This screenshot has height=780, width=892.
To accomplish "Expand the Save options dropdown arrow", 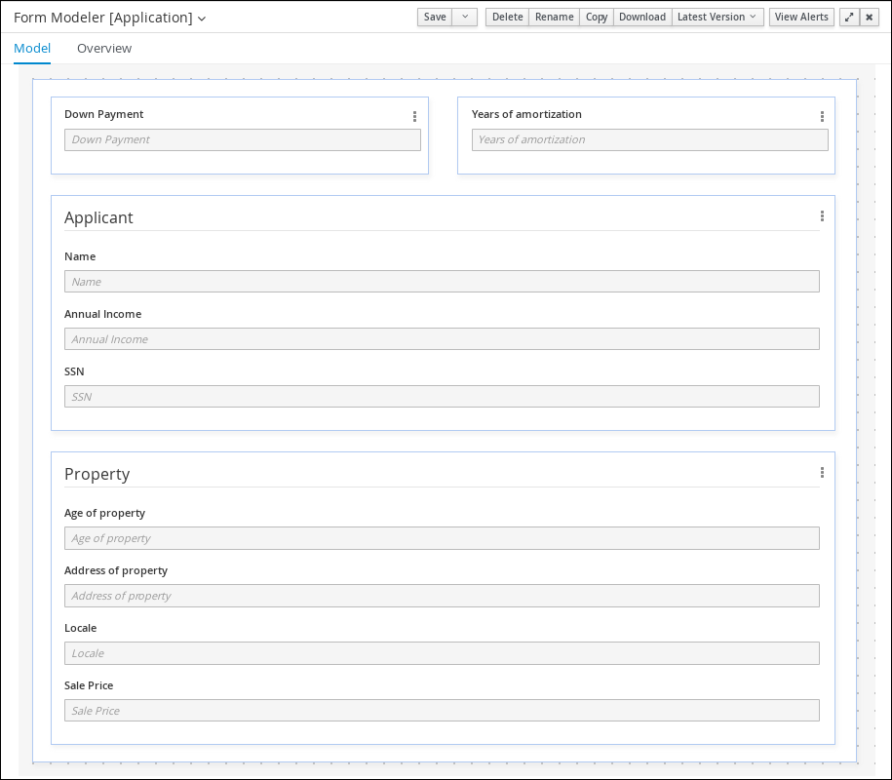I will [x=465, y=18].
